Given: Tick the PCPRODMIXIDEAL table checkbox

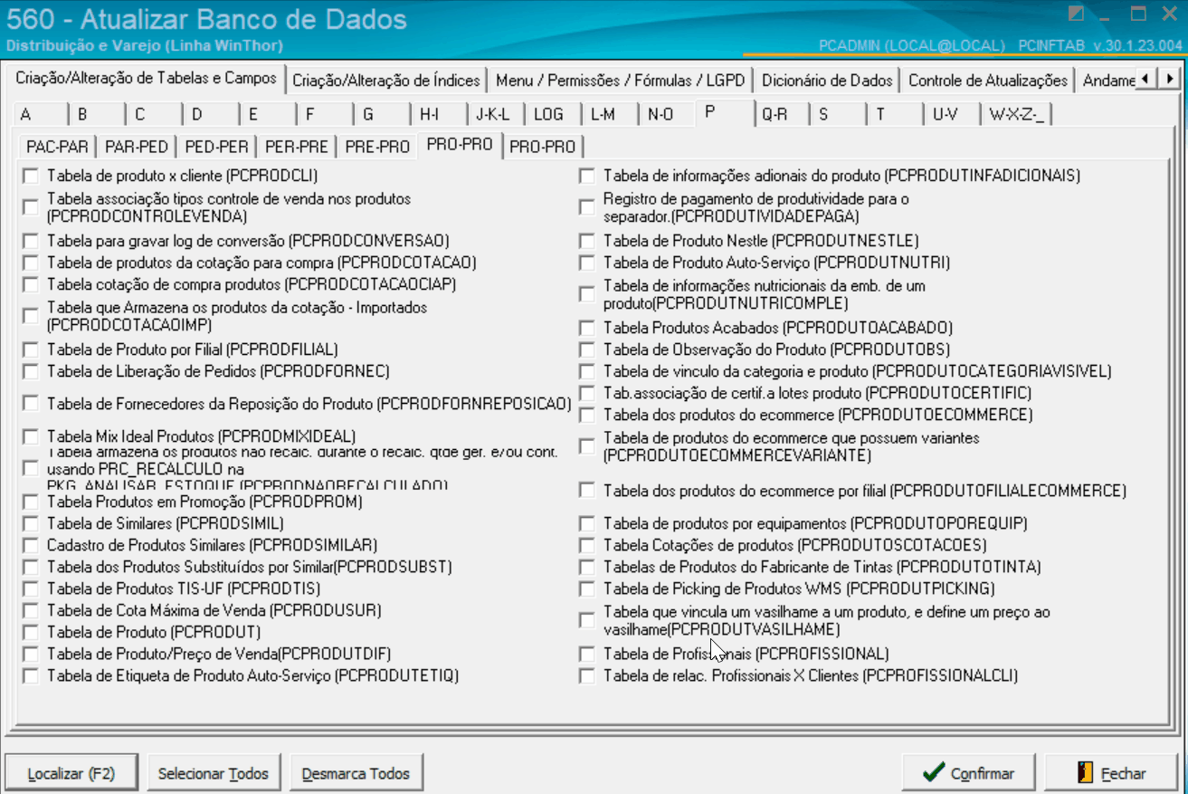Looking at the screenshot, I should click(x=32, y=436).
